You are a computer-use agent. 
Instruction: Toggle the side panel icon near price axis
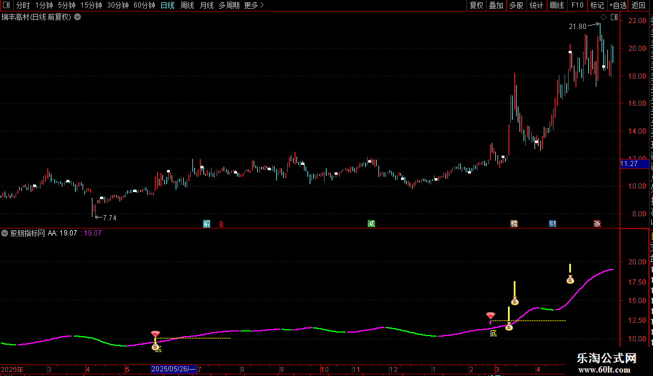click(614, 17)
